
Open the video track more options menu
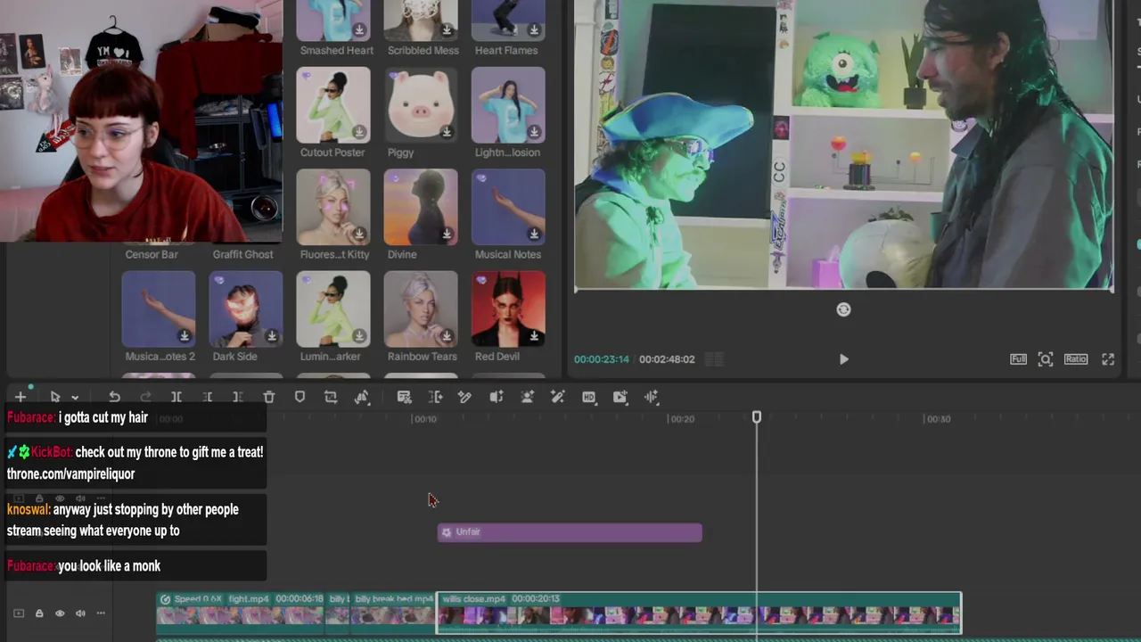[101, 613]
